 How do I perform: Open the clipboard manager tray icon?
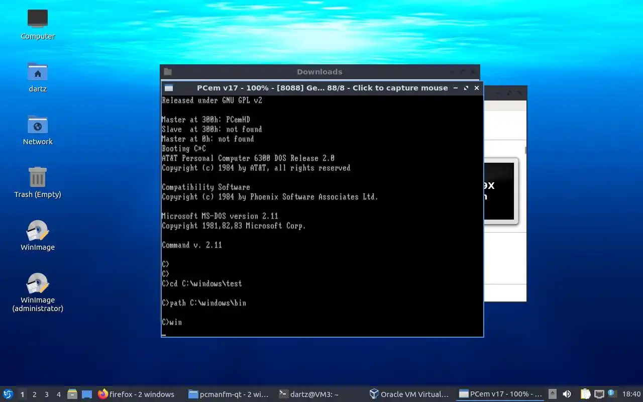point(586,394)
